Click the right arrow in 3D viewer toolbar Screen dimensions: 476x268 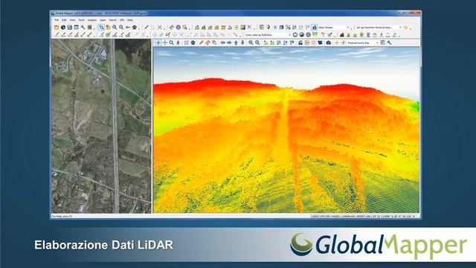click(x=229, y=43)
